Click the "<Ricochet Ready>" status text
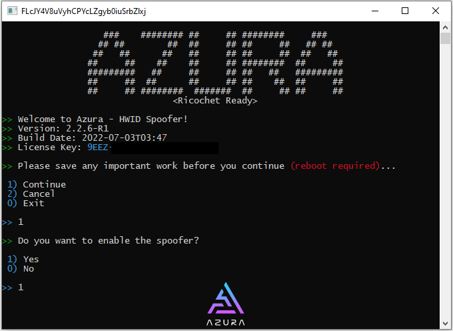This screenshot has height=331, width=453. coord(215,101)
